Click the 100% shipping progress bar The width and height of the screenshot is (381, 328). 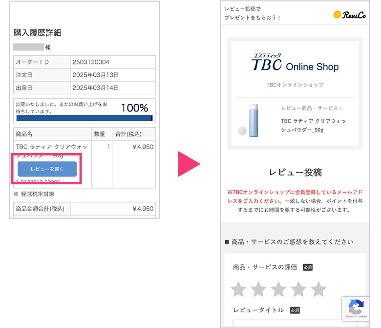click(x=85, y=118)
